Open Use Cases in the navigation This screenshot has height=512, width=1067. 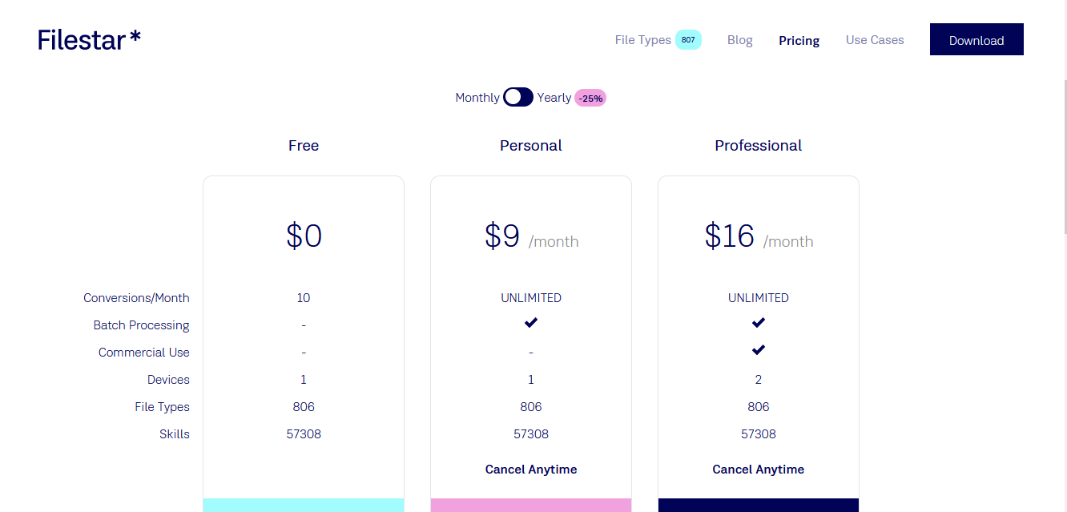pos(875,40)
